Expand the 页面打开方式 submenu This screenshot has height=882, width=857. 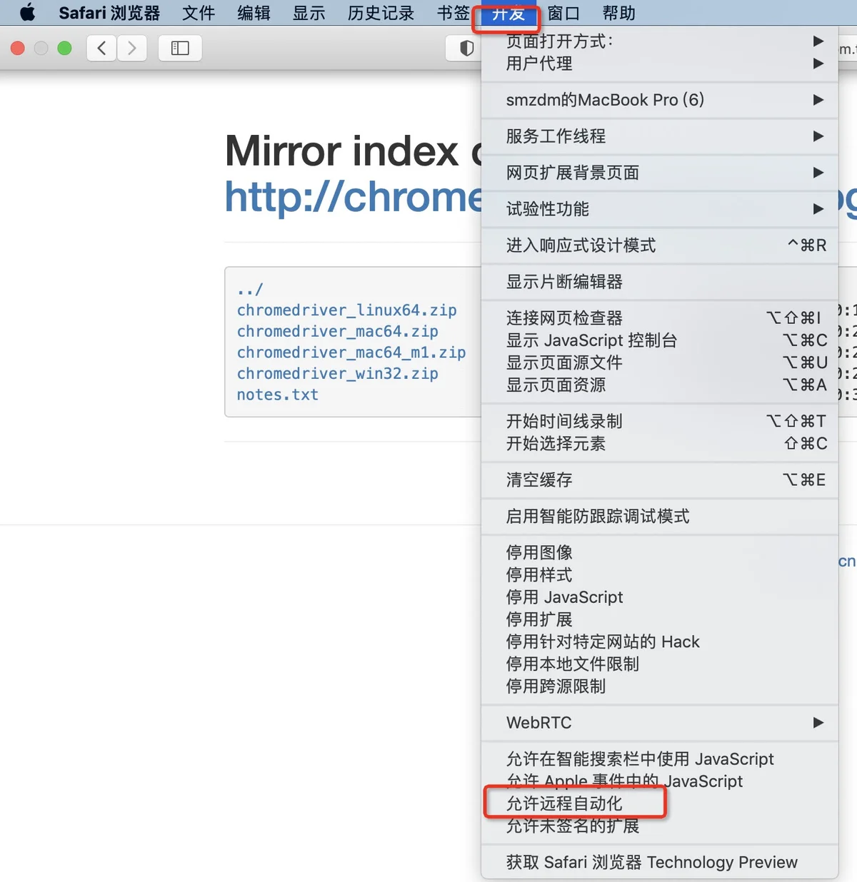point(660,41)
